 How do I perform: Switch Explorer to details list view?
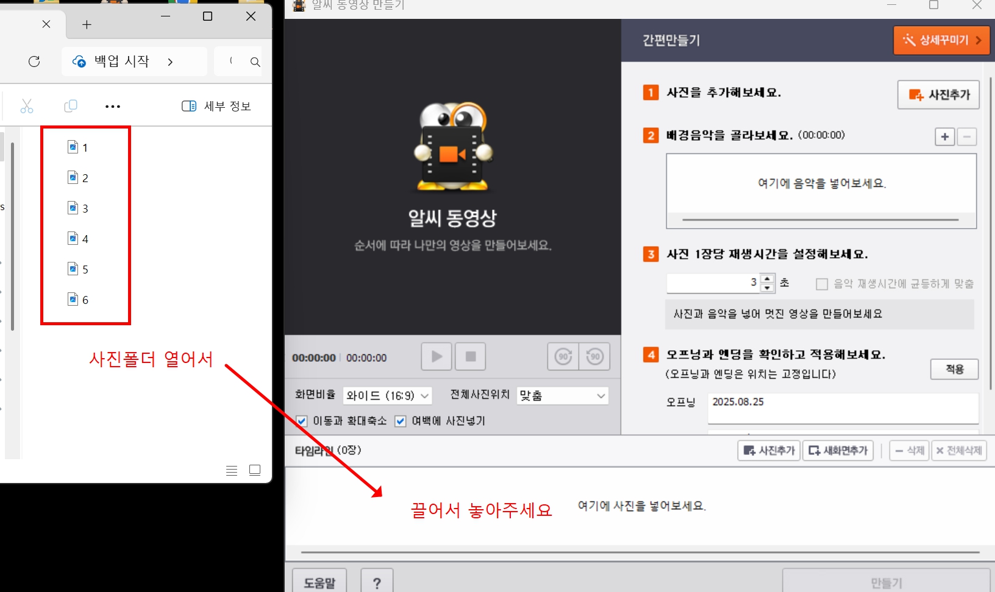click(232, 470)
